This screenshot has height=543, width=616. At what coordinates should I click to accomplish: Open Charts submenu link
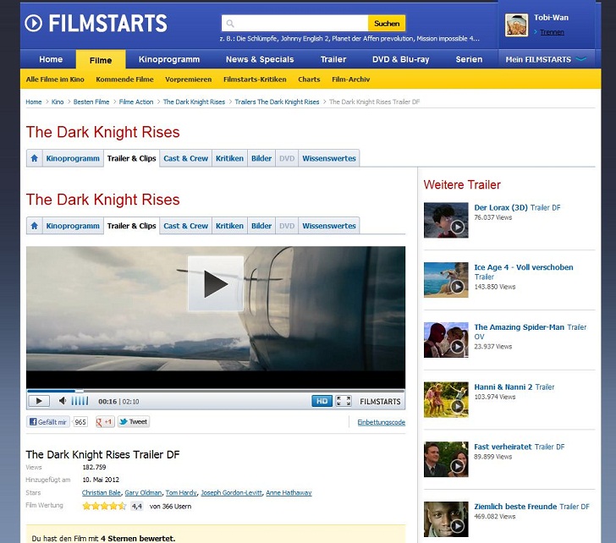click(x=309, y=80)
